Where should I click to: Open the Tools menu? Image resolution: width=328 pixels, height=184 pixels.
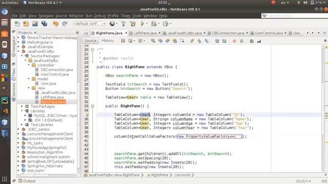(x=137, y=16)
